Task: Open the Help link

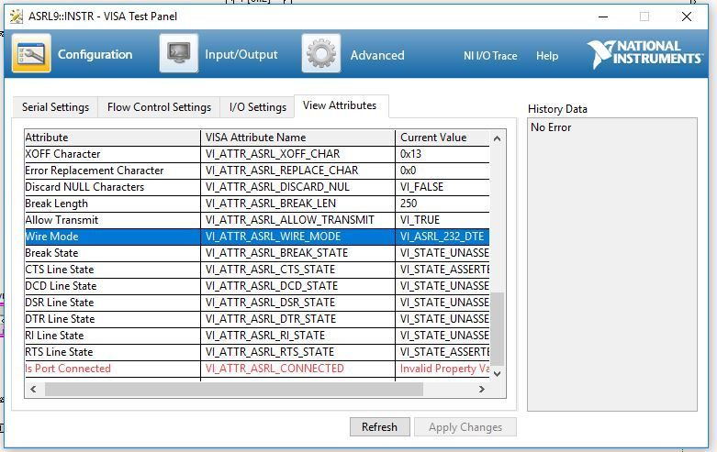Action: pos(547,56)
